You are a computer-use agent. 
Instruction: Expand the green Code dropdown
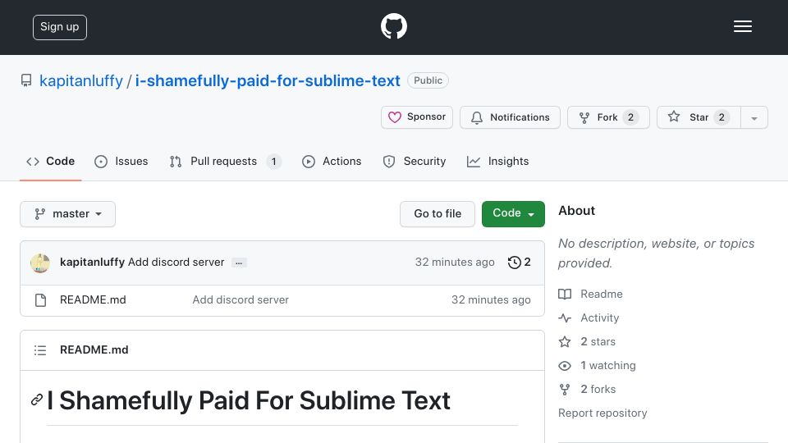pyautogui.click(x=513, y=214)
